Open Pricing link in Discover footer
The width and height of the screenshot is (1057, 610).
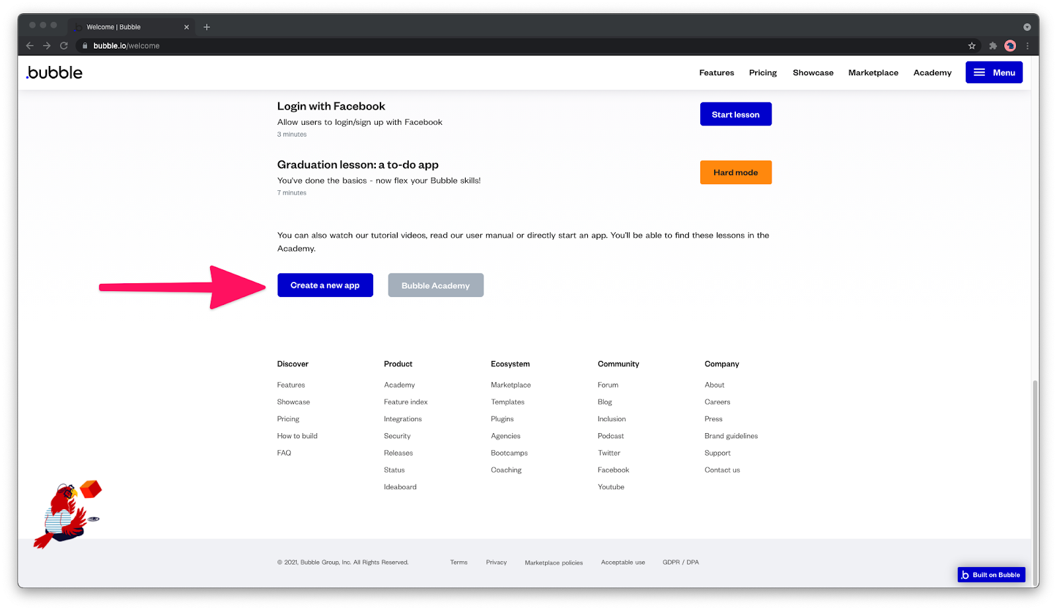[x=288, y=419]
